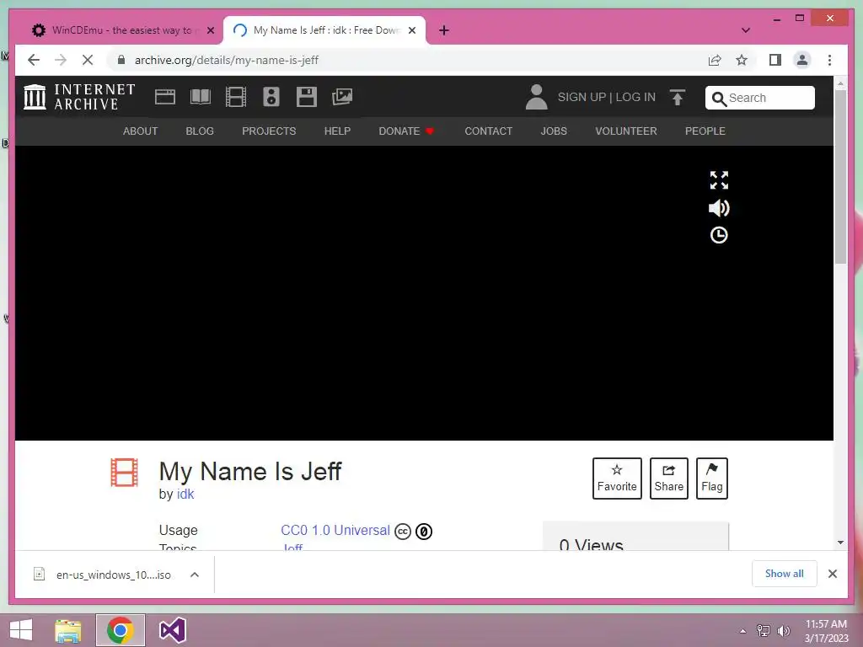The height and width of the screenshot is (647, 863).
Task: Go back to previous page
Action: (34, 60)
